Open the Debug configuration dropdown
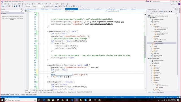 pos(29,6)
